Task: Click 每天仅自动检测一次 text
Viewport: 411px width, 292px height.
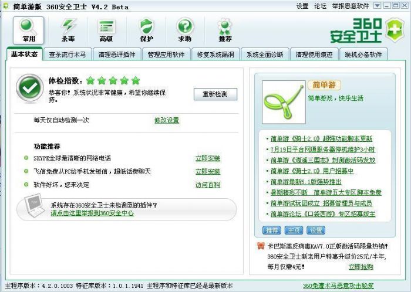Action: tap(61, 120)
